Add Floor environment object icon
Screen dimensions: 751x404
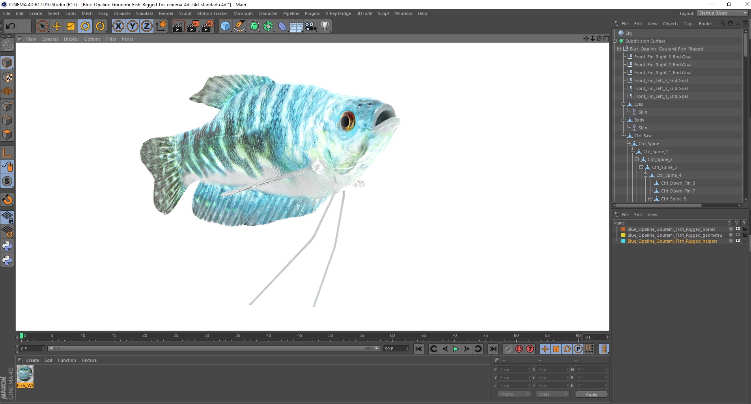[x=297, y=26]
